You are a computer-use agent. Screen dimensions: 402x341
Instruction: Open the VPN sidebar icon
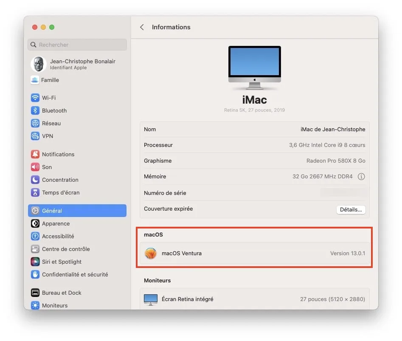pos(35,136)
